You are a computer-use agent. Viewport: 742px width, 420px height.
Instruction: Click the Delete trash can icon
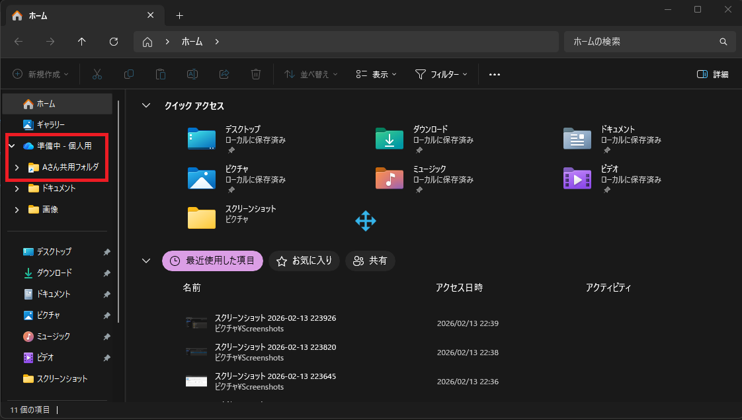point(256,75)
